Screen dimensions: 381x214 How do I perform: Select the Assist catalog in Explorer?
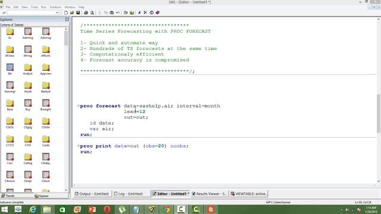pos(28,87)
